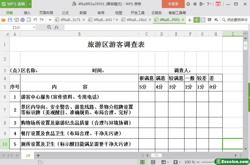Add a new sheet with plus icon

pos(38,156)
